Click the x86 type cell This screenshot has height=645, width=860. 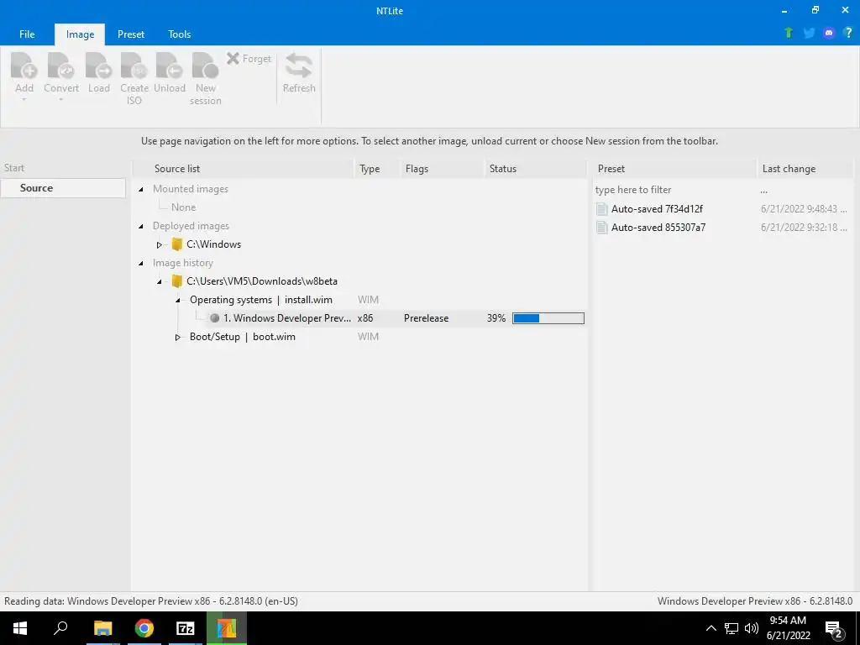pos(365,318)
